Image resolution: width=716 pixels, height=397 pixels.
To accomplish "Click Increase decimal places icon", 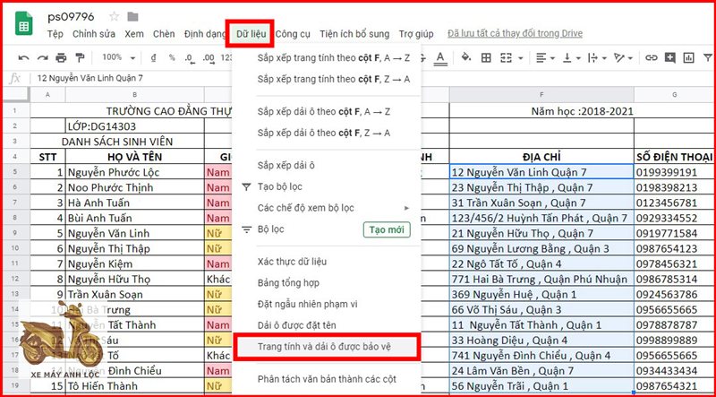I will [209, 57].
